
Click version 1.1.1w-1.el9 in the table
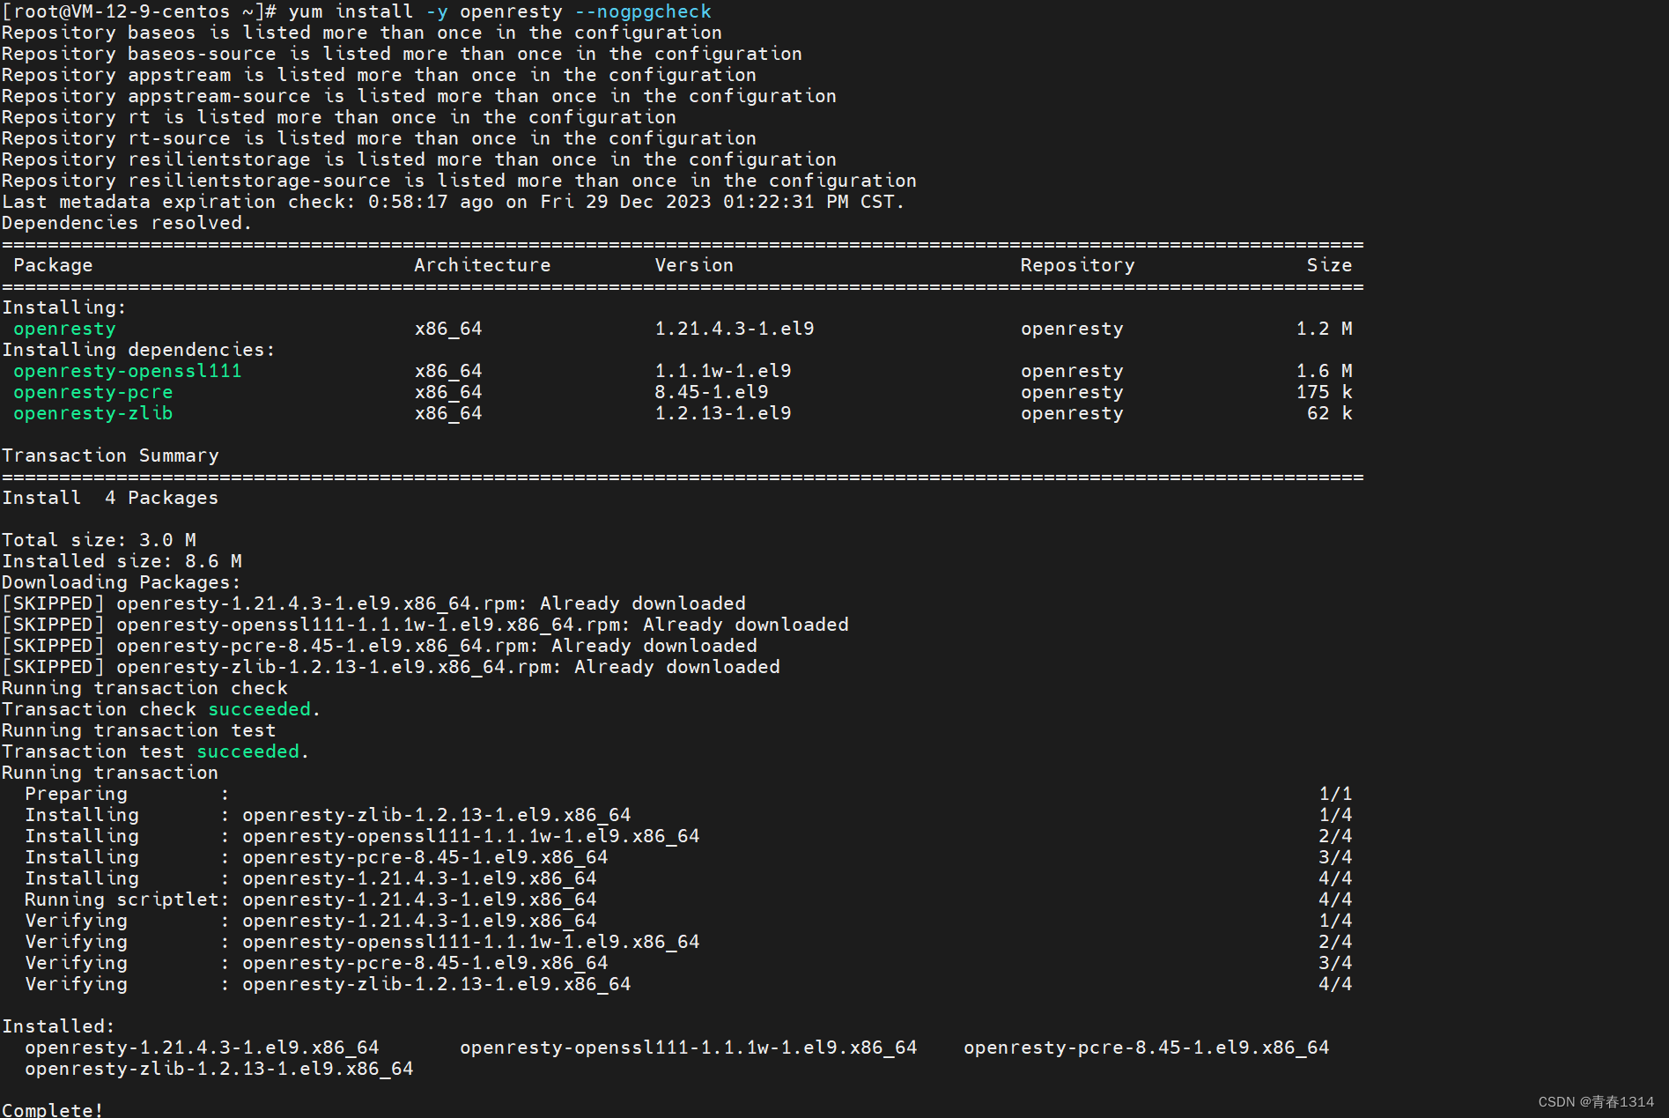point(723,371)
